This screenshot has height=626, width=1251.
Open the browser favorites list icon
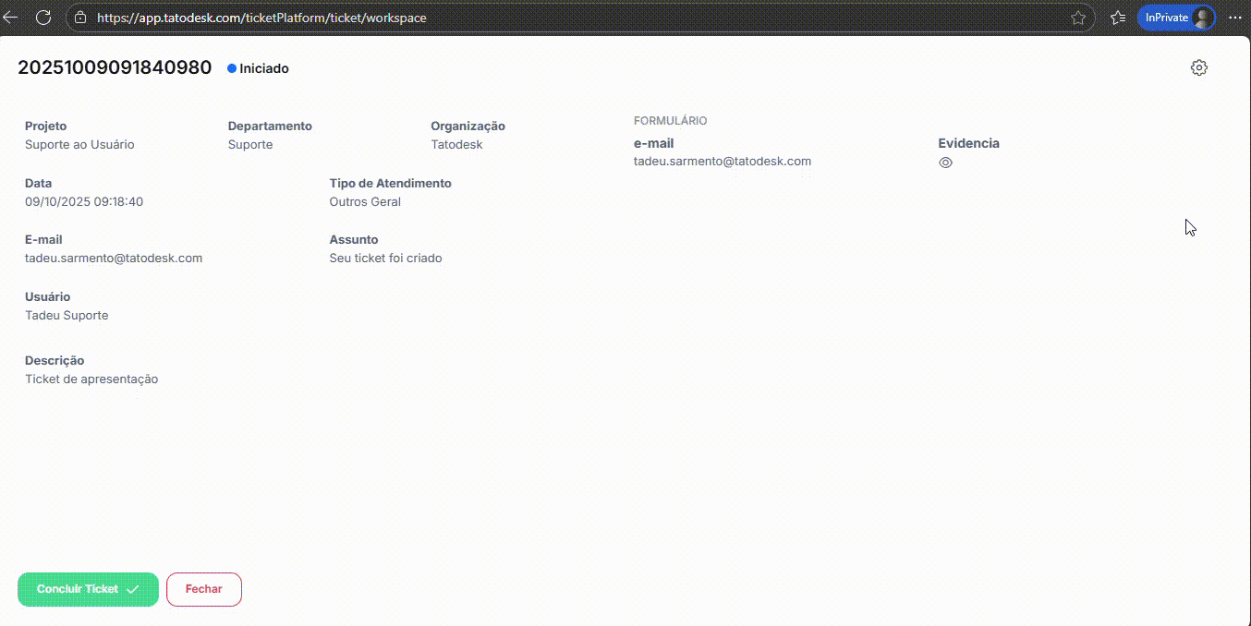pos(1117,18)
